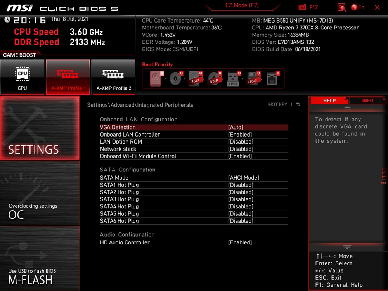
Task: Change the VGA Detection [Auto] value
Action: pyautogui.click(x=236, y=127)
